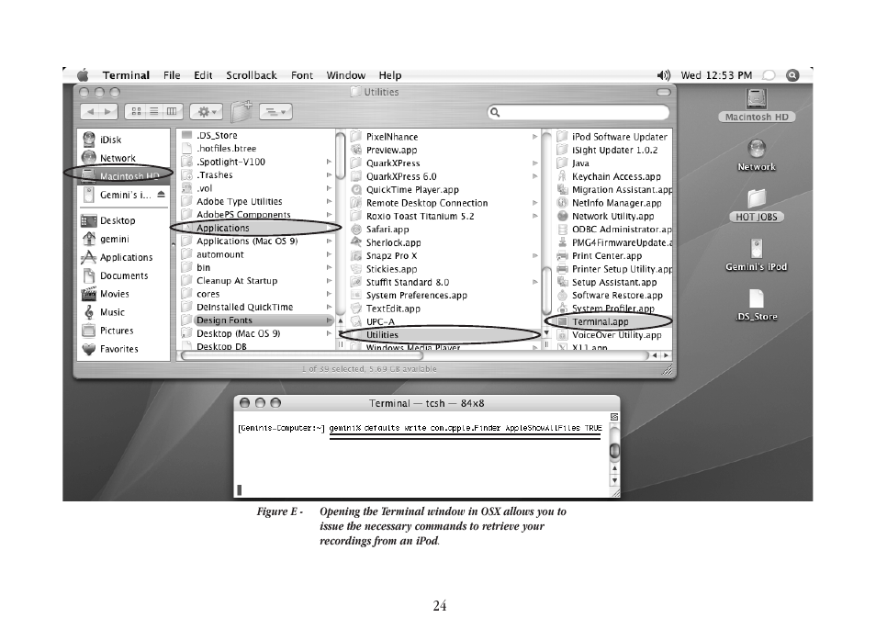Toggle the Finder toolbar pill button

click(x=663, y=92)
